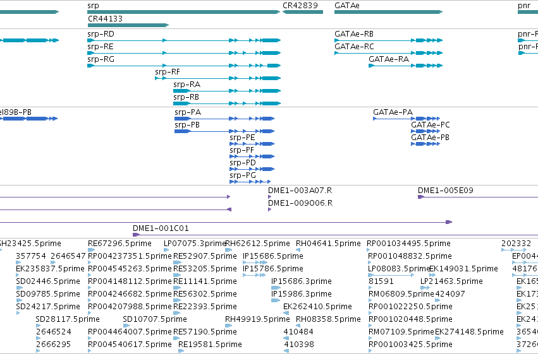Select protein srp-PA

tap(224, 119)
